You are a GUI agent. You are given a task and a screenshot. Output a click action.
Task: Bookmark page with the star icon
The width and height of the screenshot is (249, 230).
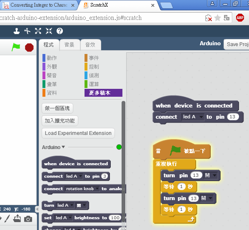(217, 18)
